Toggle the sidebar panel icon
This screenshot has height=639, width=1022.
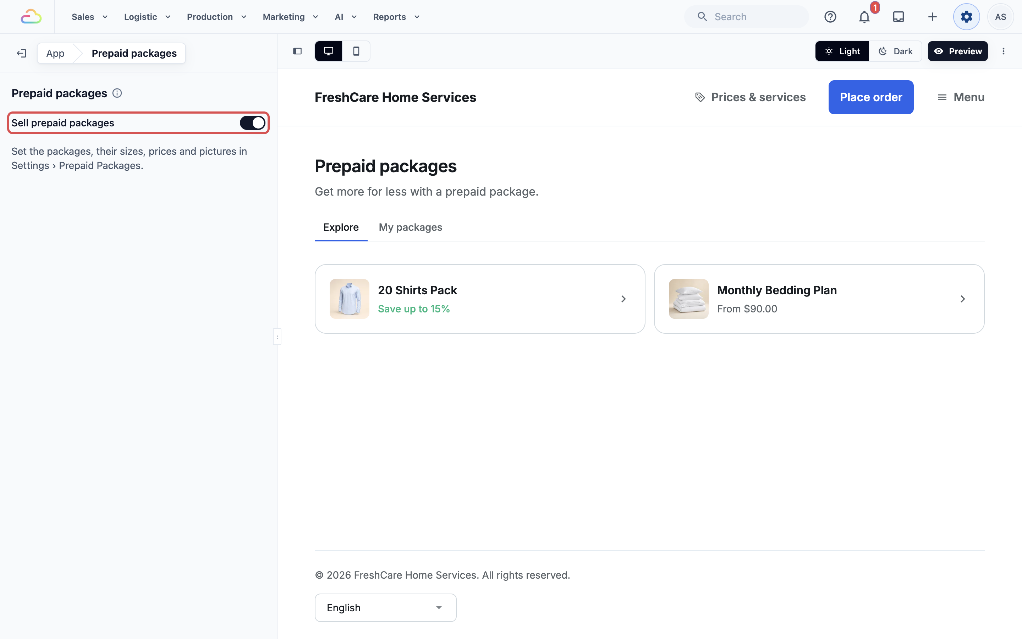click(297, 51)
